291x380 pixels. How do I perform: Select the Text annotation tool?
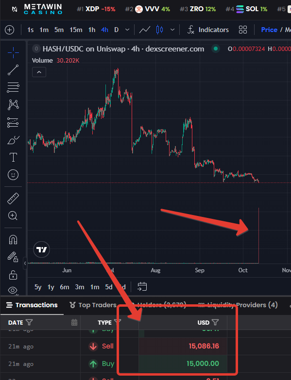pyautogui.click(x=13, y=157)
